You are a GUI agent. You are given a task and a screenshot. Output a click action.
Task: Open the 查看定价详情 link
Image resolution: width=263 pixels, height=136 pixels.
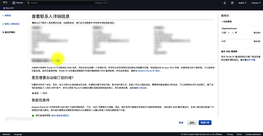coord(249,60)
